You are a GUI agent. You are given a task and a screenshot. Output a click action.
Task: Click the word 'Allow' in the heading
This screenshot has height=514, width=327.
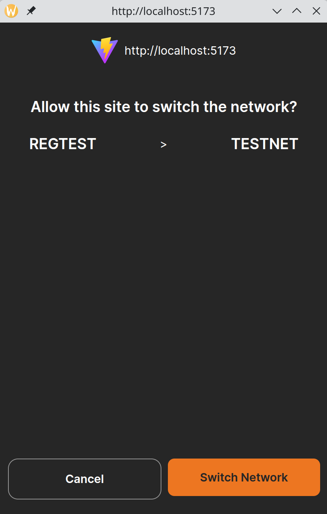click(50, 107)
